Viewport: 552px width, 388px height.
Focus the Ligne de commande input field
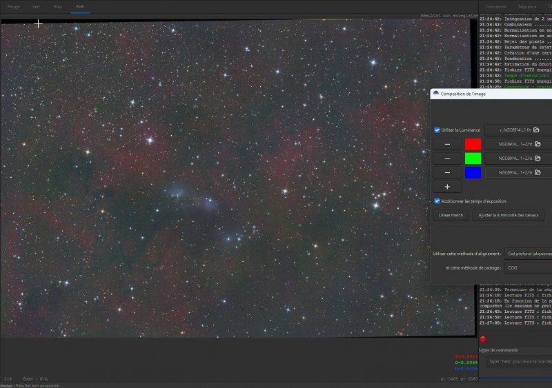pos(519,362)
